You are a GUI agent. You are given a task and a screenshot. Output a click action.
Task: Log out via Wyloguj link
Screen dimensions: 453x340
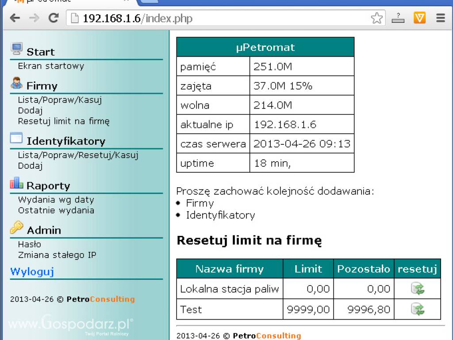[x=32, y=271]
